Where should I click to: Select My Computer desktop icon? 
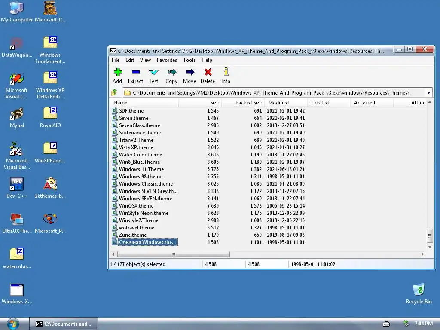pyautogui.click(x=17, y=12)
